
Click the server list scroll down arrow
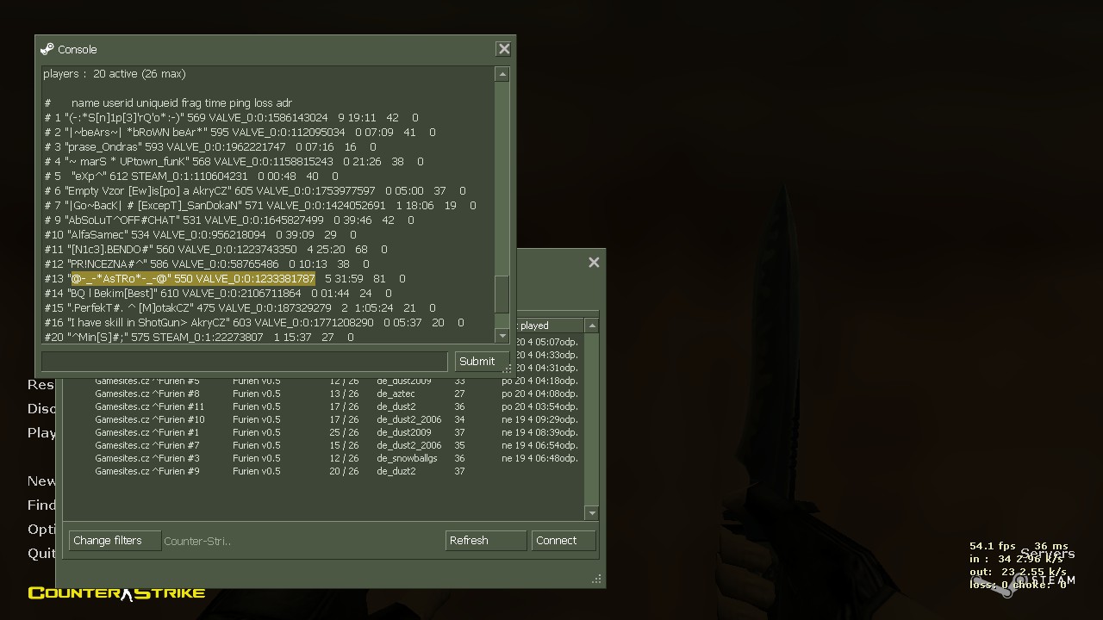point(591,512)
